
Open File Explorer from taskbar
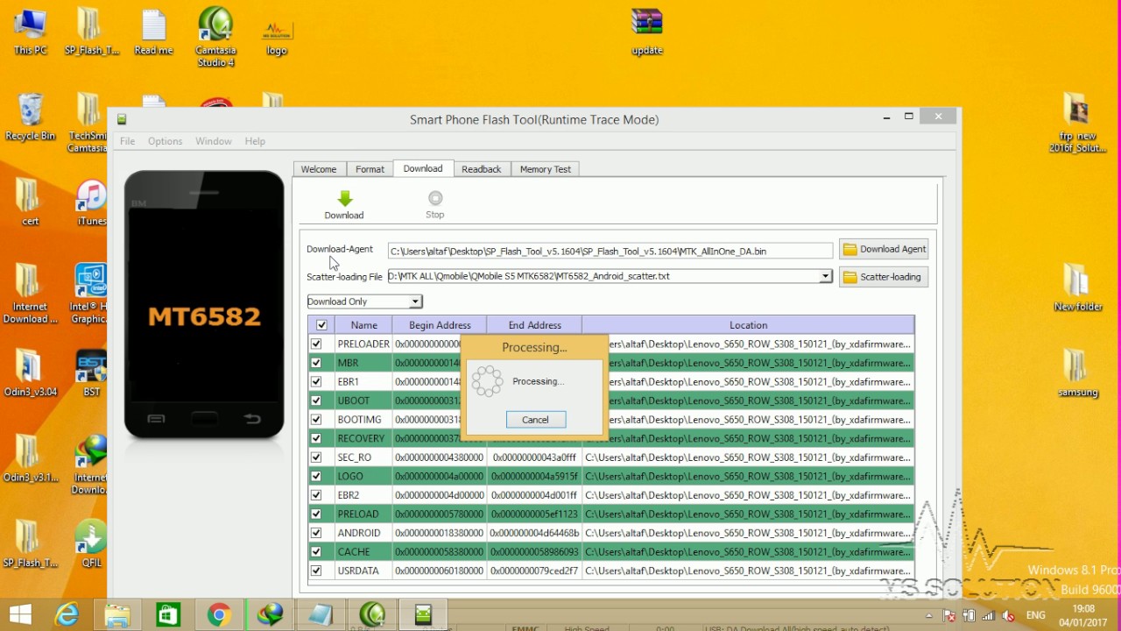117,615
